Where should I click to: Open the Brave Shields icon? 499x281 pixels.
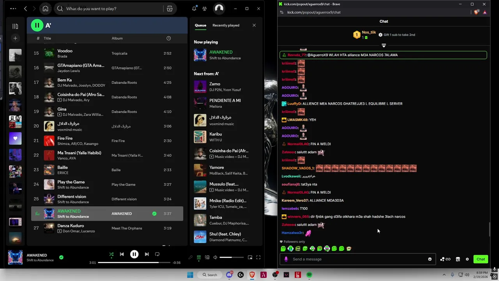pyautogui.click(x=476, y=12)
